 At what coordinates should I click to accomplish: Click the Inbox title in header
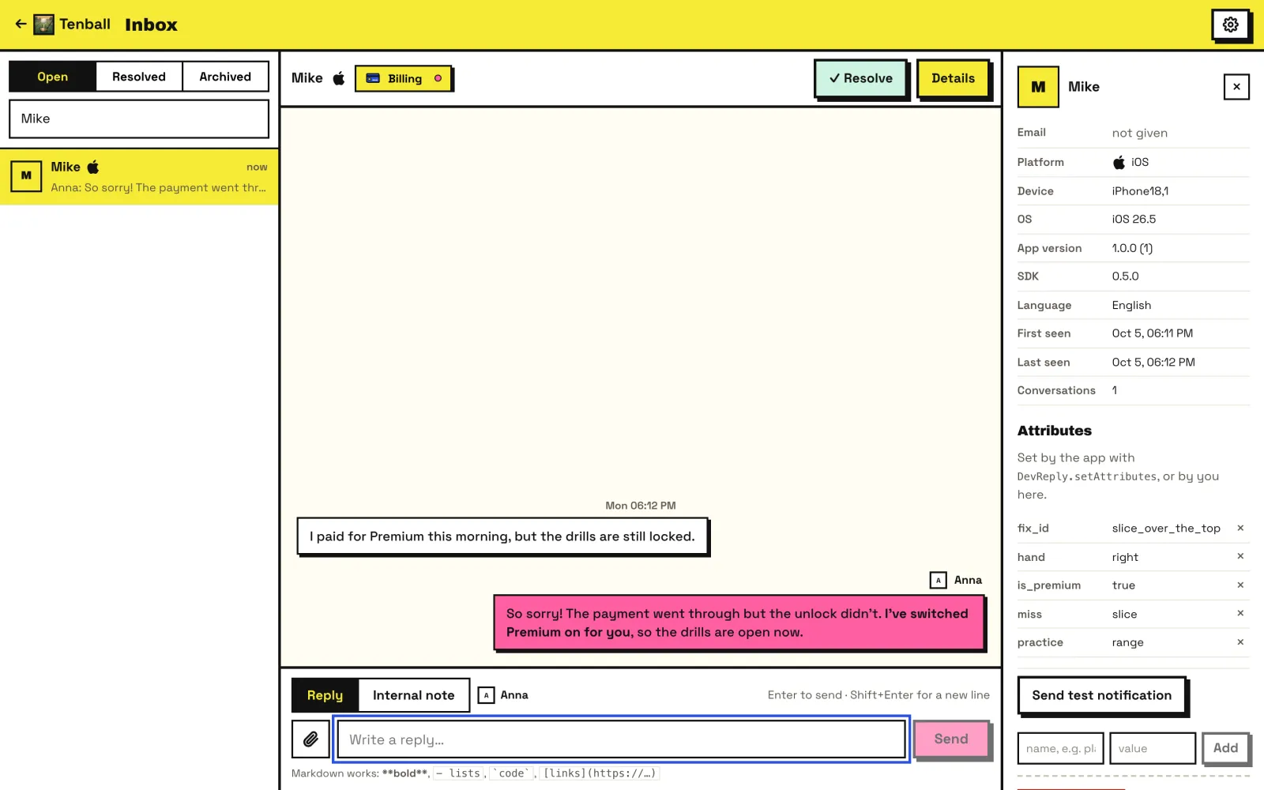coord(151,24)
